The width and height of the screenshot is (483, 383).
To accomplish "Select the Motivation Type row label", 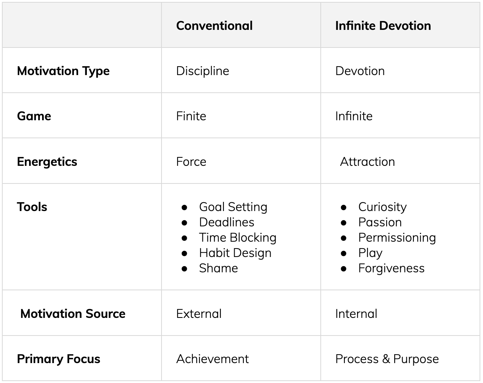I will [64, 71].
